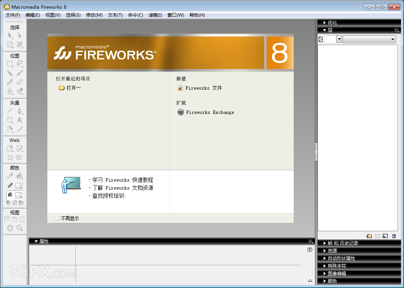Viewport: 404px width, 288px height.
Task: Open the Fireworks Exchange link
Action: 206,112
